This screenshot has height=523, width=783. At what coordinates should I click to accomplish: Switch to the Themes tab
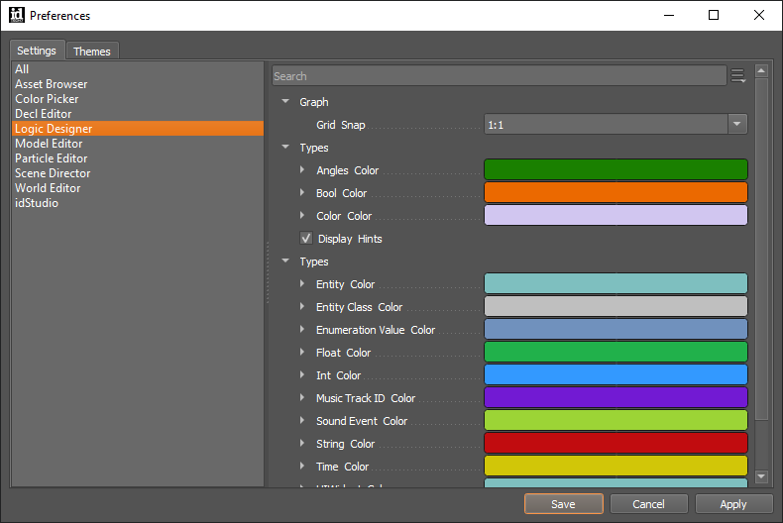click(92, 51)
